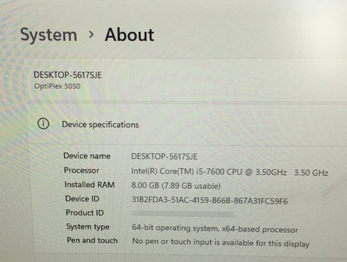Go back to the System breadcrumb
The width and height of the screenshot is (347, 262).
(49, 35)
